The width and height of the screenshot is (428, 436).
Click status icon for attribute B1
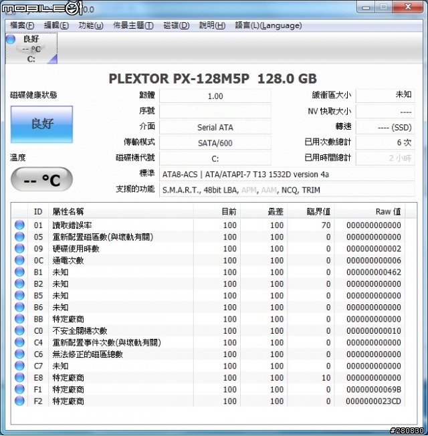[x=19, y=271]
